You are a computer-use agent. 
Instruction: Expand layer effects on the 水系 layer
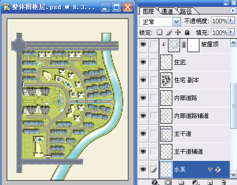point(210,170)
